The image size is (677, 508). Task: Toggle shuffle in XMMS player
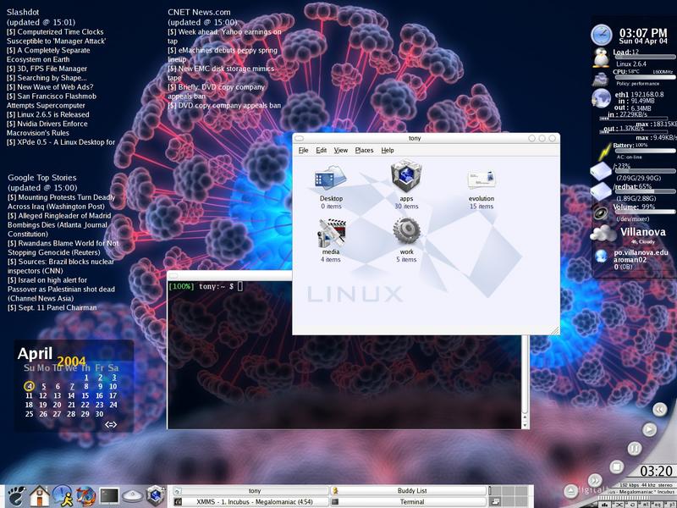point(619,505)
